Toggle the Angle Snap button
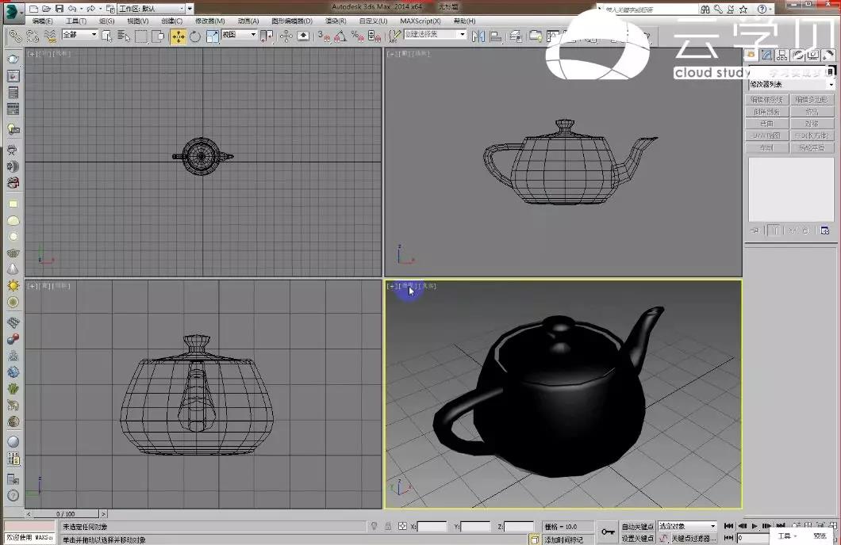Image resolution: width=841 pixels, height=545 pixels. click(340, 36)
